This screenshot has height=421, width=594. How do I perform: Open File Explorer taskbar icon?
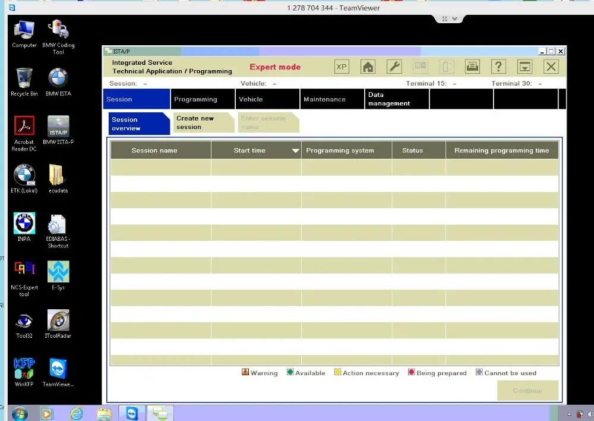(104, 414)
